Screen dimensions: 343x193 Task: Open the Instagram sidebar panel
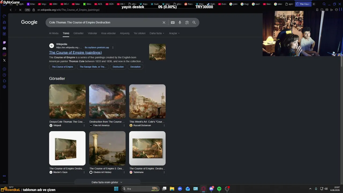click(4, 54)
